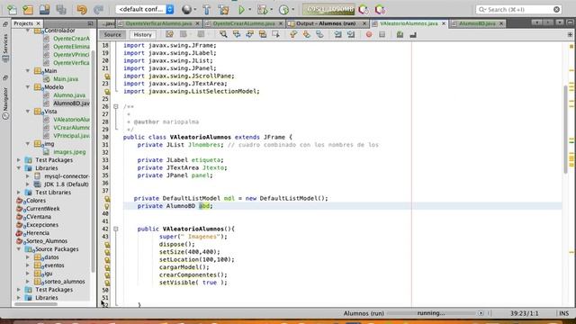The height and width of the screenshot is (324, 576).
Task: Click the editor vertical scrollbar
Action: coord(566,129)
